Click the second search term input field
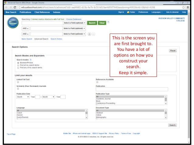 (x=47, y=28)
